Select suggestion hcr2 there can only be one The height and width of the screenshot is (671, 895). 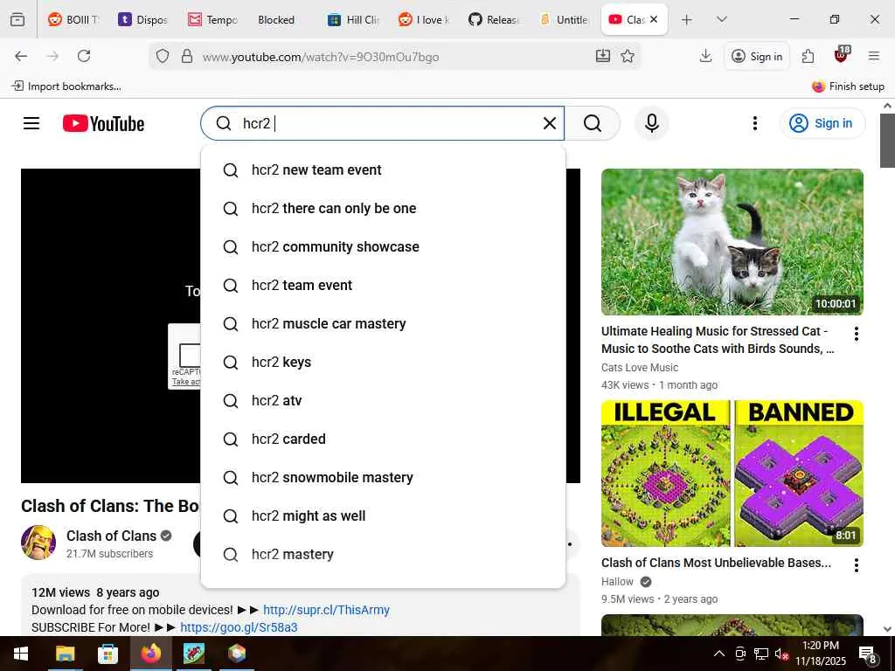tap(383, 208)
